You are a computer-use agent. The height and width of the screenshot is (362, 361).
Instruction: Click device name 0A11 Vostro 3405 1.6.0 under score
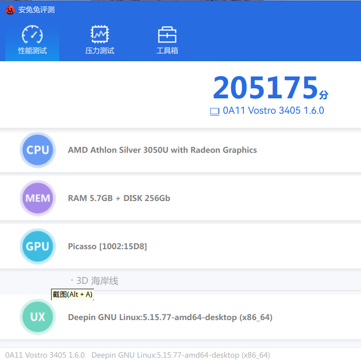click(x=273, y=110)
